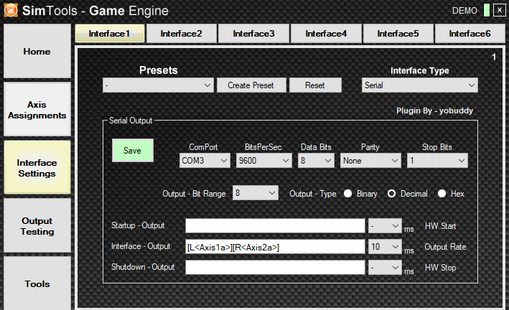Image resolution: width=509 pixels, height=310 pixels.
Task: Open the Axis Assignments section
Action: (37, 110)
